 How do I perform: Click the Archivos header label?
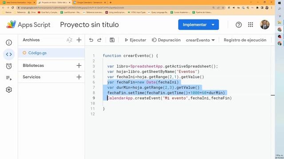31,40
